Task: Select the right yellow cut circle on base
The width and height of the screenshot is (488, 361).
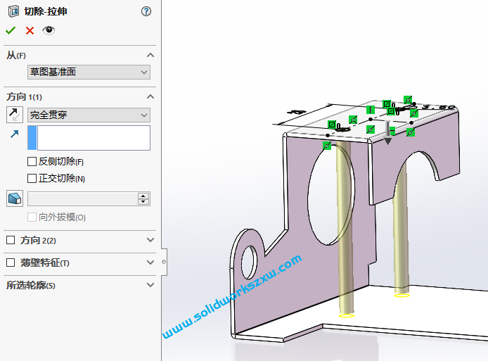Action: [402, 296]
